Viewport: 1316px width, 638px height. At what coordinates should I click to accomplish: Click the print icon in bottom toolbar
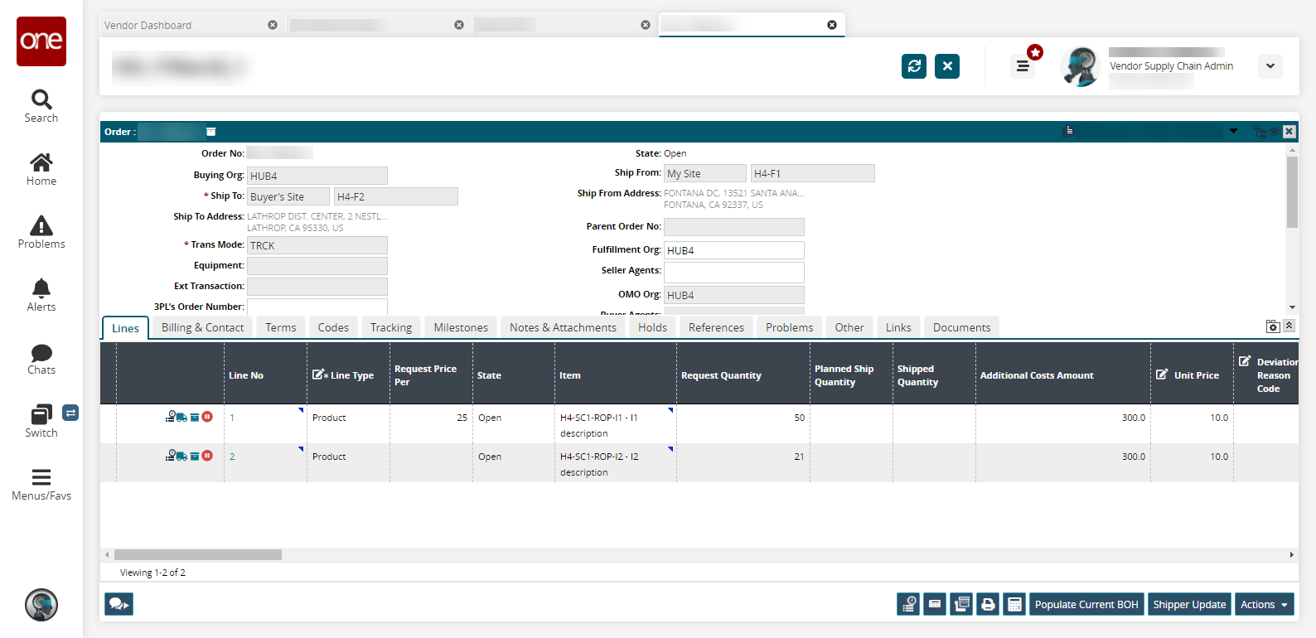988,605
